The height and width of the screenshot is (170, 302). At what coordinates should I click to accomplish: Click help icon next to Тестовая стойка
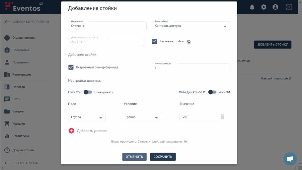coord(189,42)
